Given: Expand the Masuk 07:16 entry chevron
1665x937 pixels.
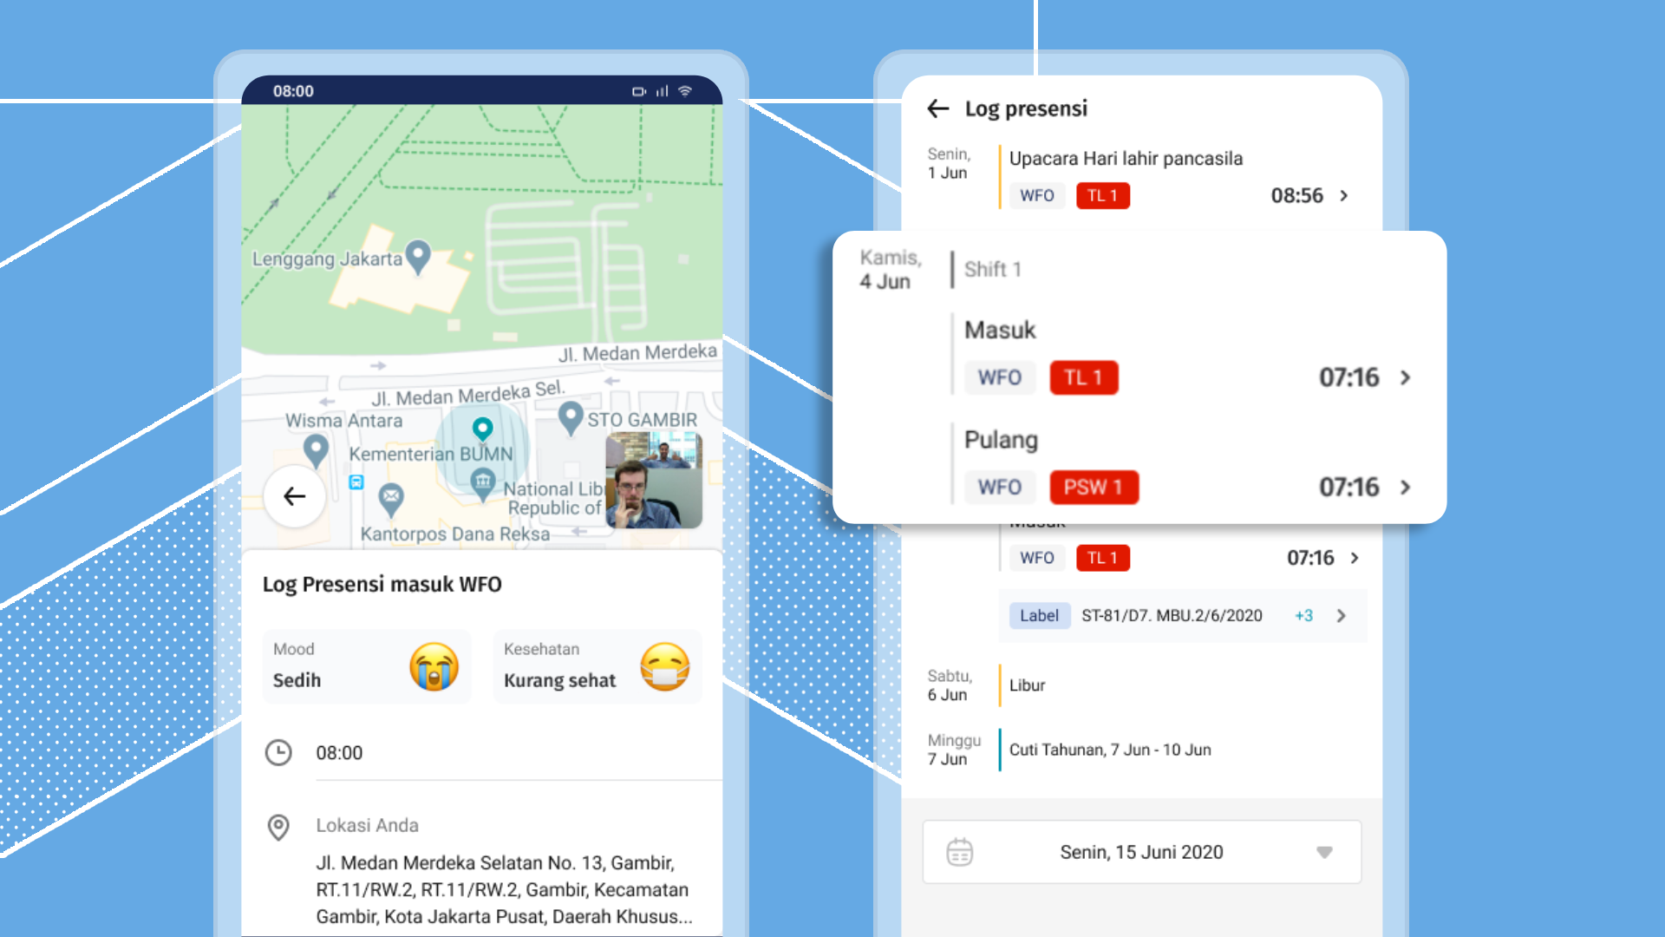Looking at the screenshot, I should (x=1406, y=377).
